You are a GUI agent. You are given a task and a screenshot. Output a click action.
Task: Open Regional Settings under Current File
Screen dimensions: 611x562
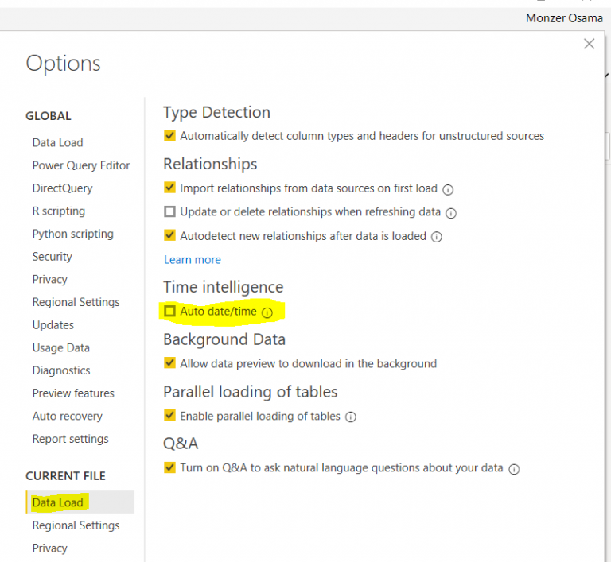(x=76, y=525)
